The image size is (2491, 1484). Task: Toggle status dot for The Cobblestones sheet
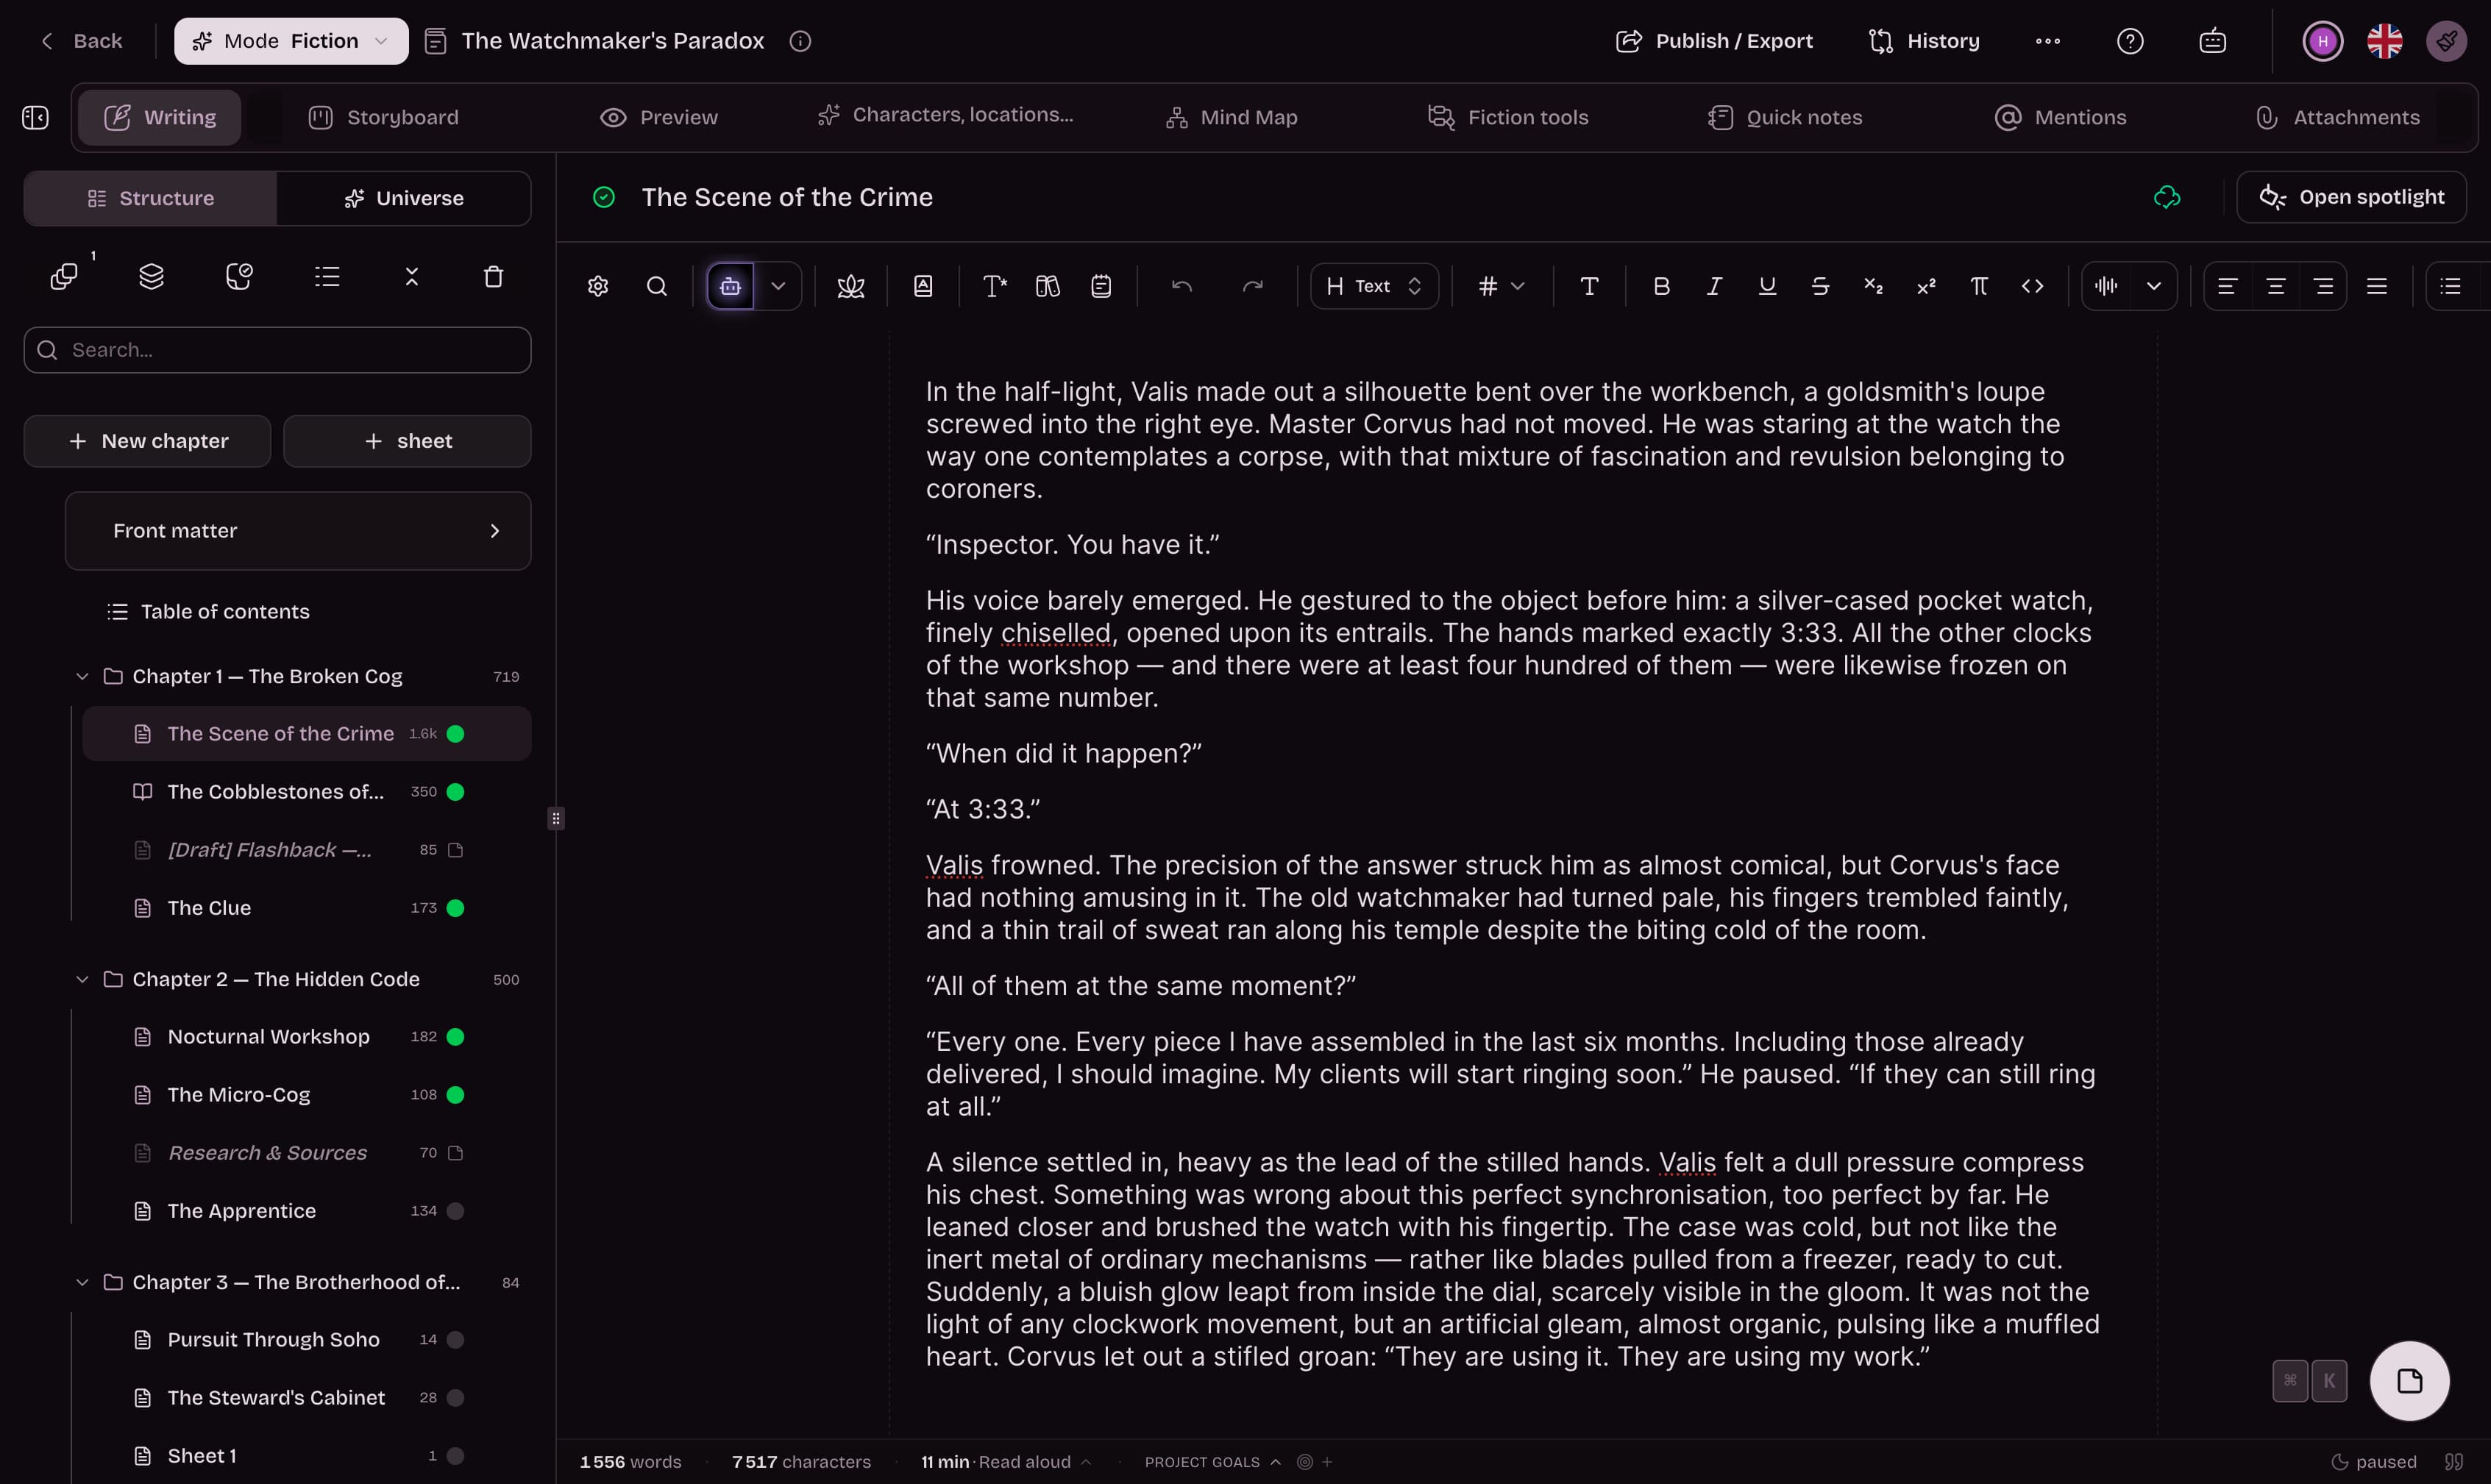point(455,792)
